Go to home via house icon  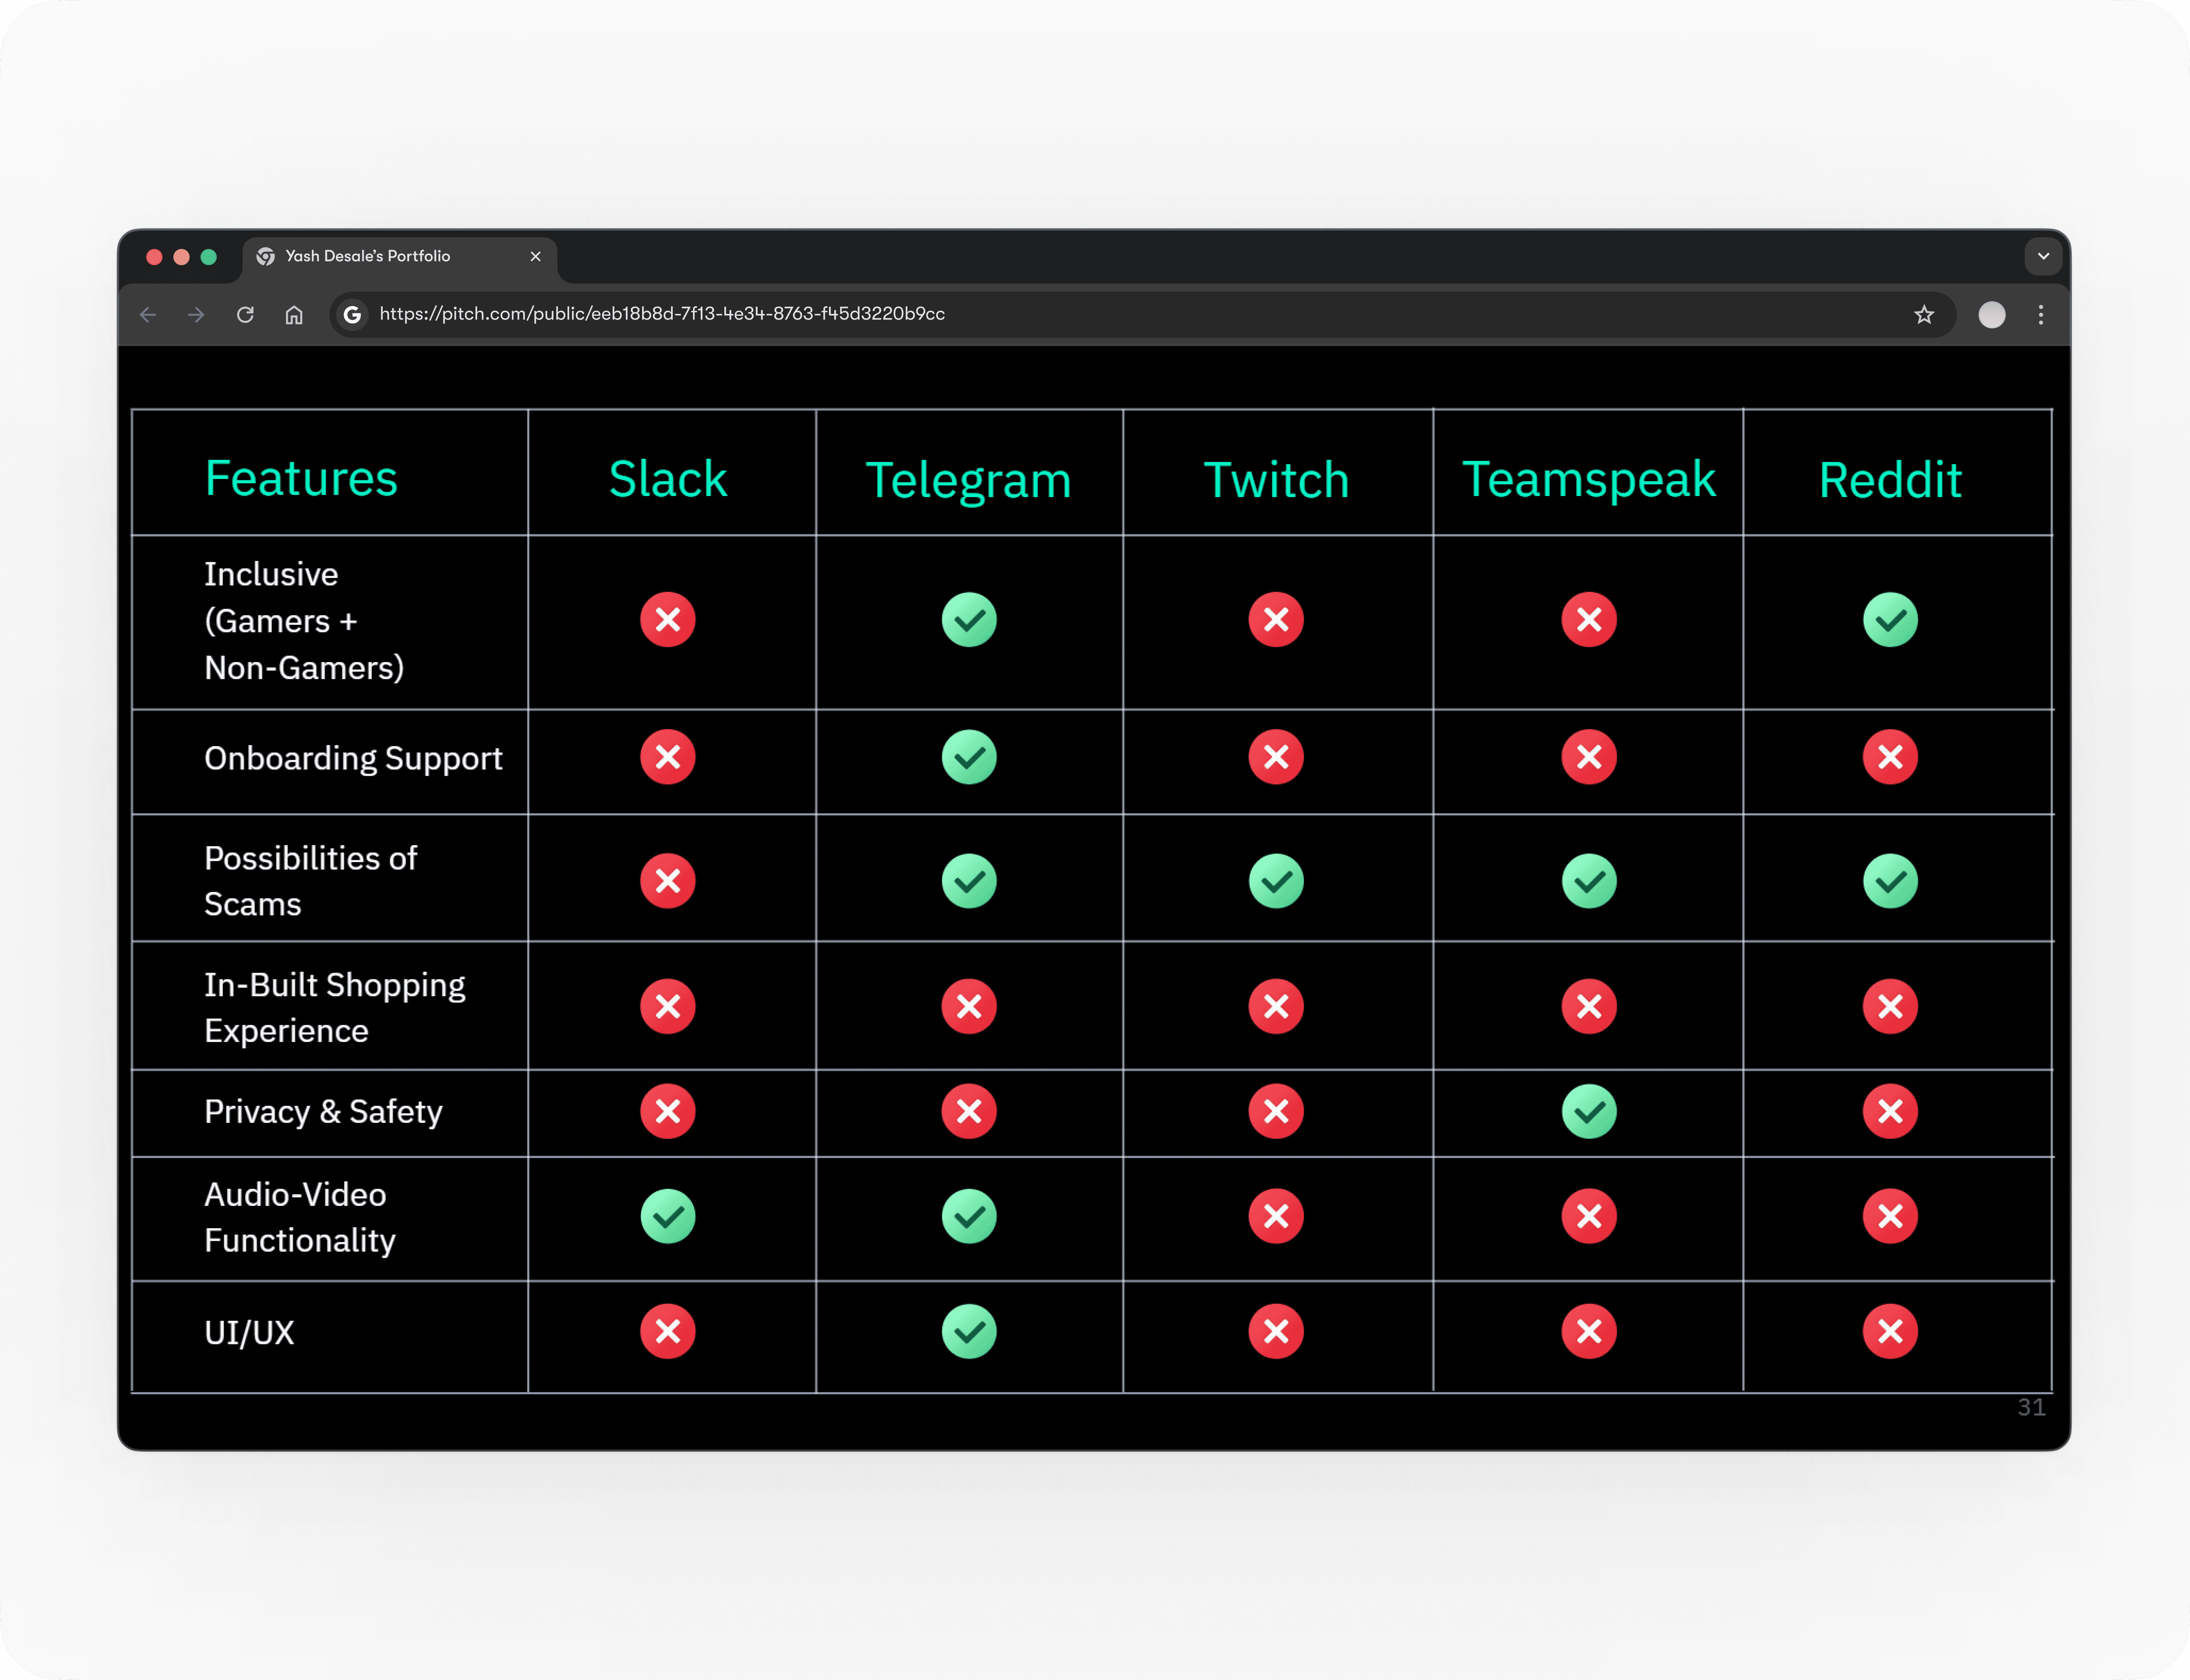click(294, 315)
